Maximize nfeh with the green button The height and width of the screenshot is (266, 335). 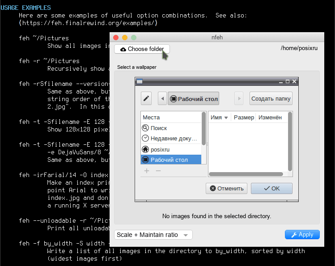[134, 38]
